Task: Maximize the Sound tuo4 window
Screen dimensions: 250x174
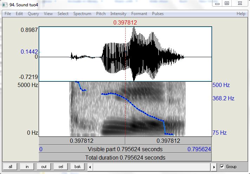Action: 227,4
